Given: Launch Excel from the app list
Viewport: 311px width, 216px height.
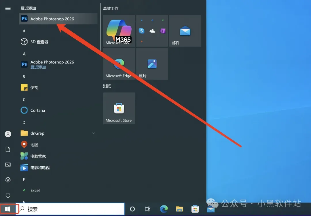Looking at the screenshot, I should [x=58, y=190].
